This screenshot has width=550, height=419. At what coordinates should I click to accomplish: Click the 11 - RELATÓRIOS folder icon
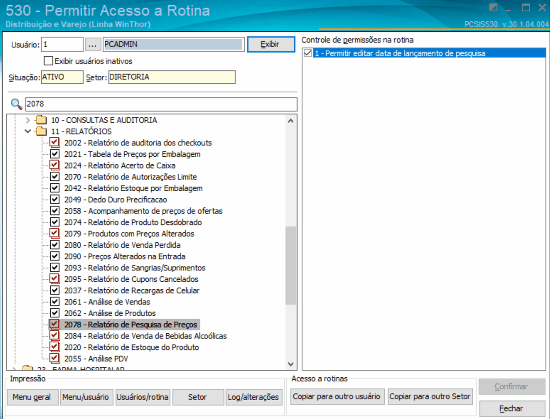pyautogui.click(x=41, y=131)
